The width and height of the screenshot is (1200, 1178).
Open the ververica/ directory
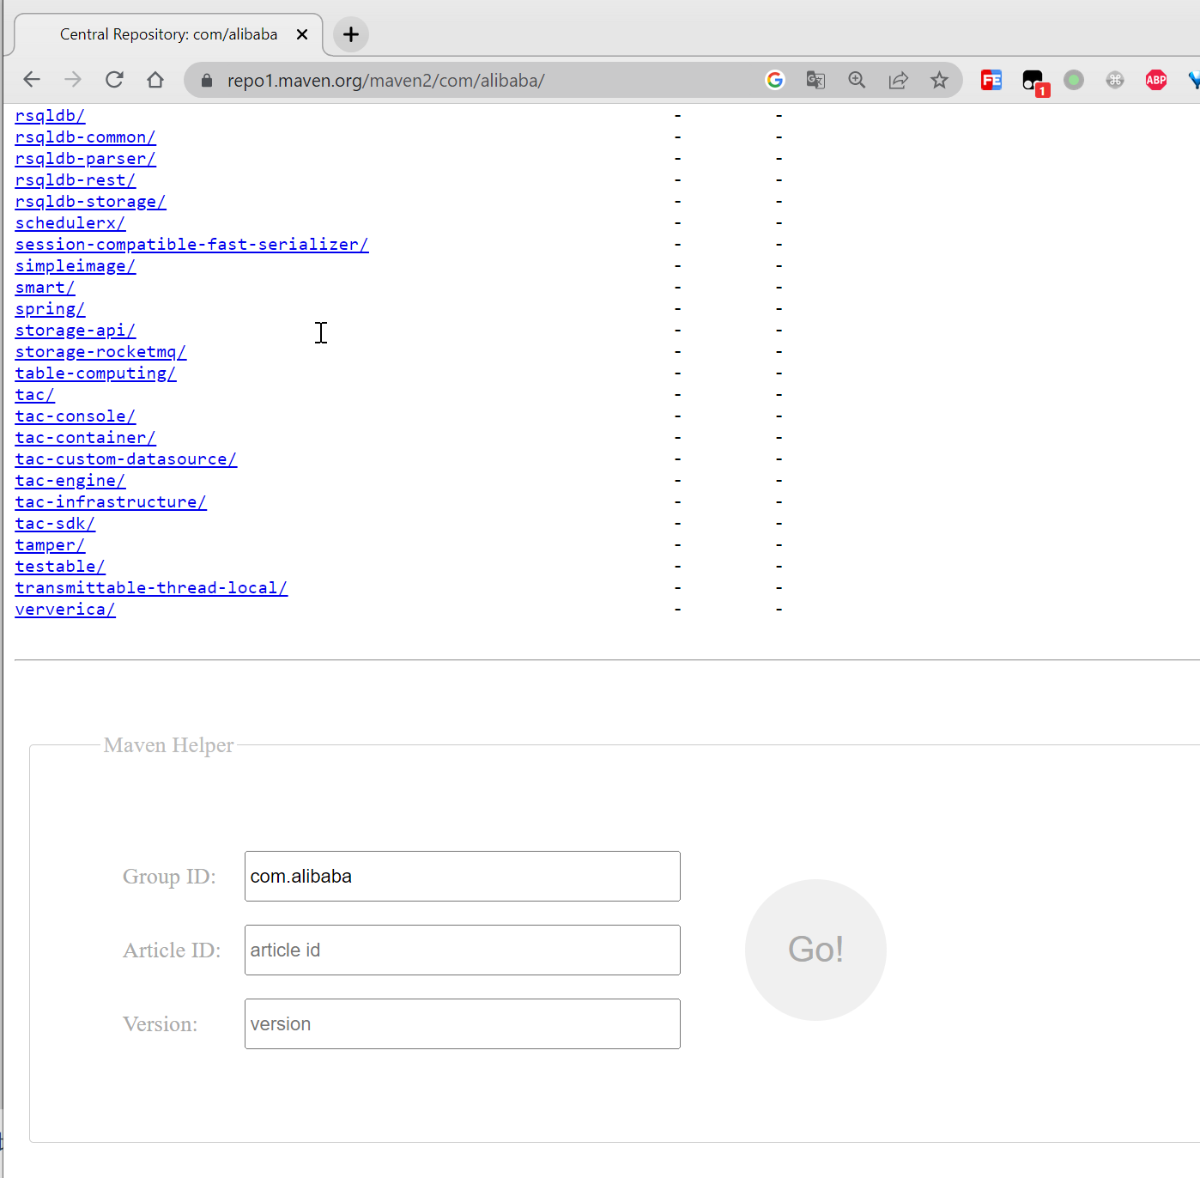(x=65, y=610)
